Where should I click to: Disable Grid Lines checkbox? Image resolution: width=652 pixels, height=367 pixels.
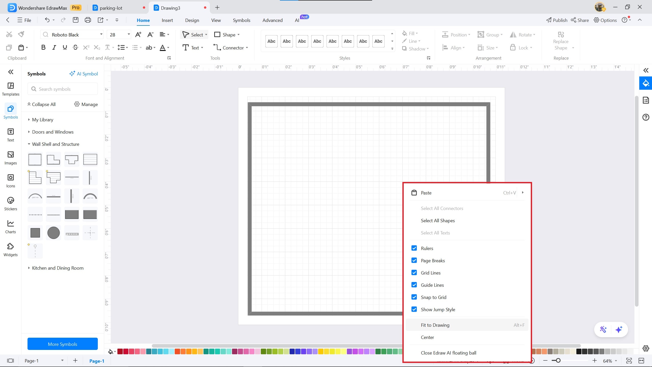[414, 273]
